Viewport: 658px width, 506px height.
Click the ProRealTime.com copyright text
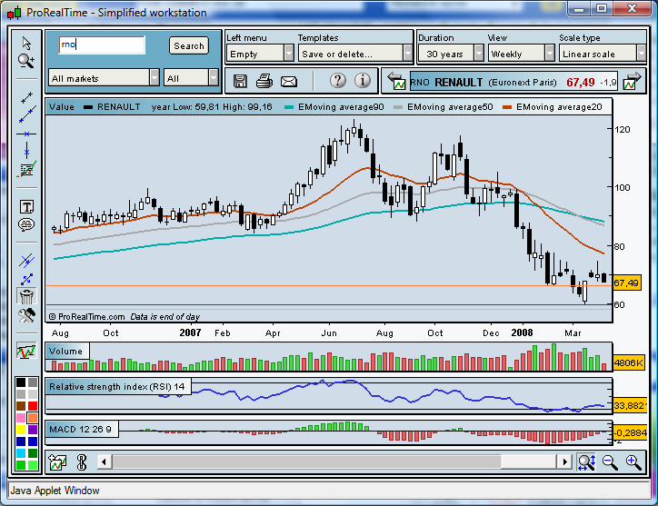(87, 317)
